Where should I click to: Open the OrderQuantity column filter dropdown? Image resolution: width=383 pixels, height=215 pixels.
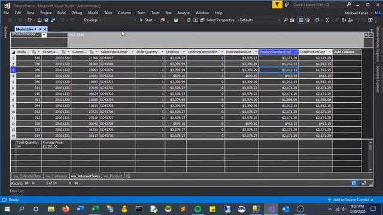point(162,52)
